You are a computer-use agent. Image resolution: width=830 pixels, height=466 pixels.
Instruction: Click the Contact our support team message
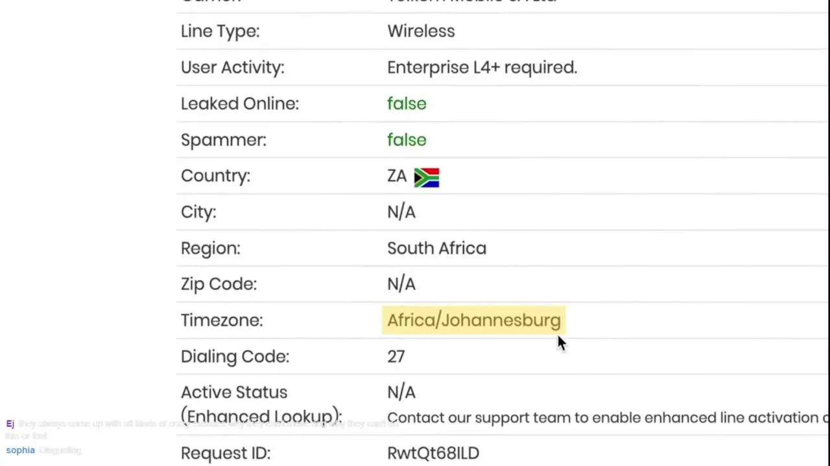606,418
